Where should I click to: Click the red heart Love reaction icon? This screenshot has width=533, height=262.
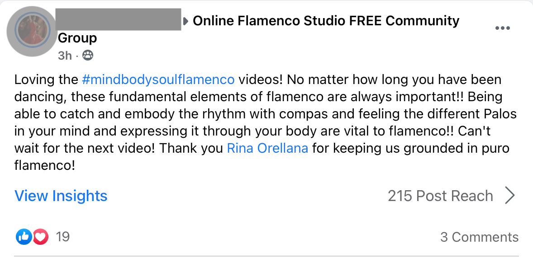tap(40, 237)
